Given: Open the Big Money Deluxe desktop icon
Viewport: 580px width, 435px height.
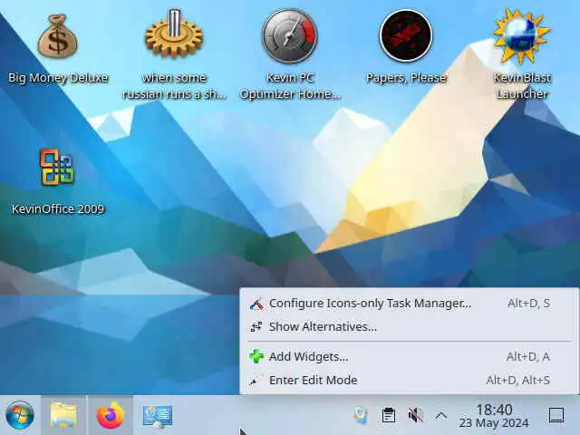Looking at the screenshot, I should [58, 36].
